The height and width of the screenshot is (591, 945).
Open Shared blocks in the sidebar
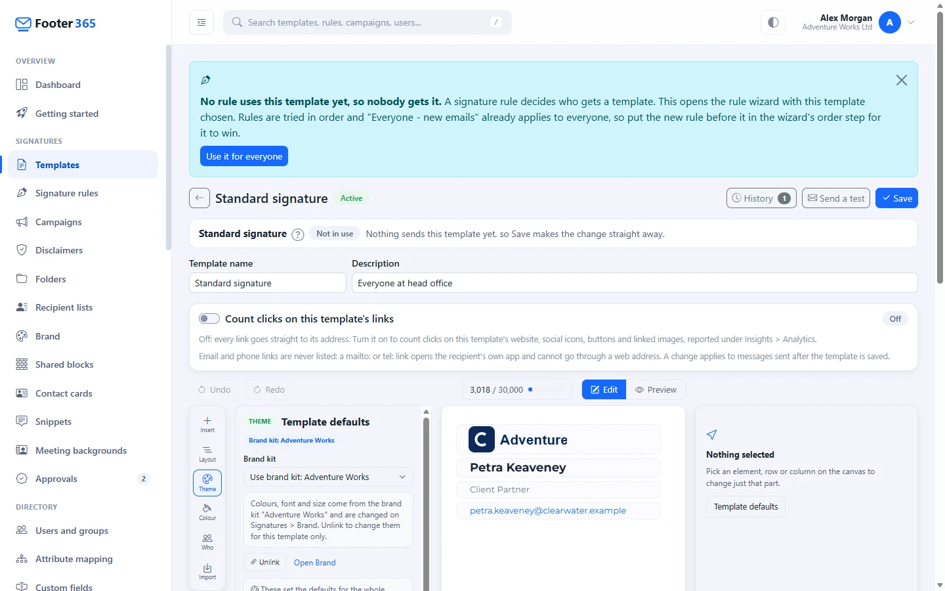click(x=83, y=364)
